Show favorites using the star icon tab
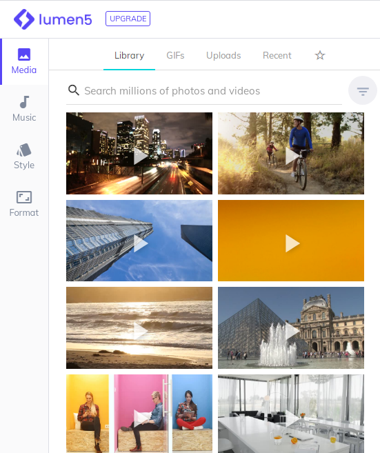The height and width of the screenshot is (453, 380). 319,55
